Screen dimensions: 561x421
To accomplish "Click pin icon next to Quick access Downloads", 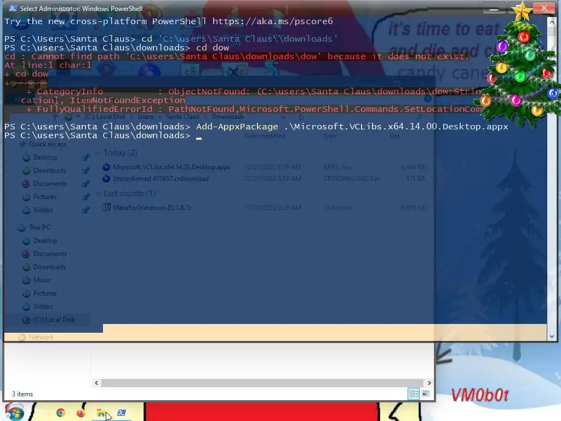I will click(85, 171).
